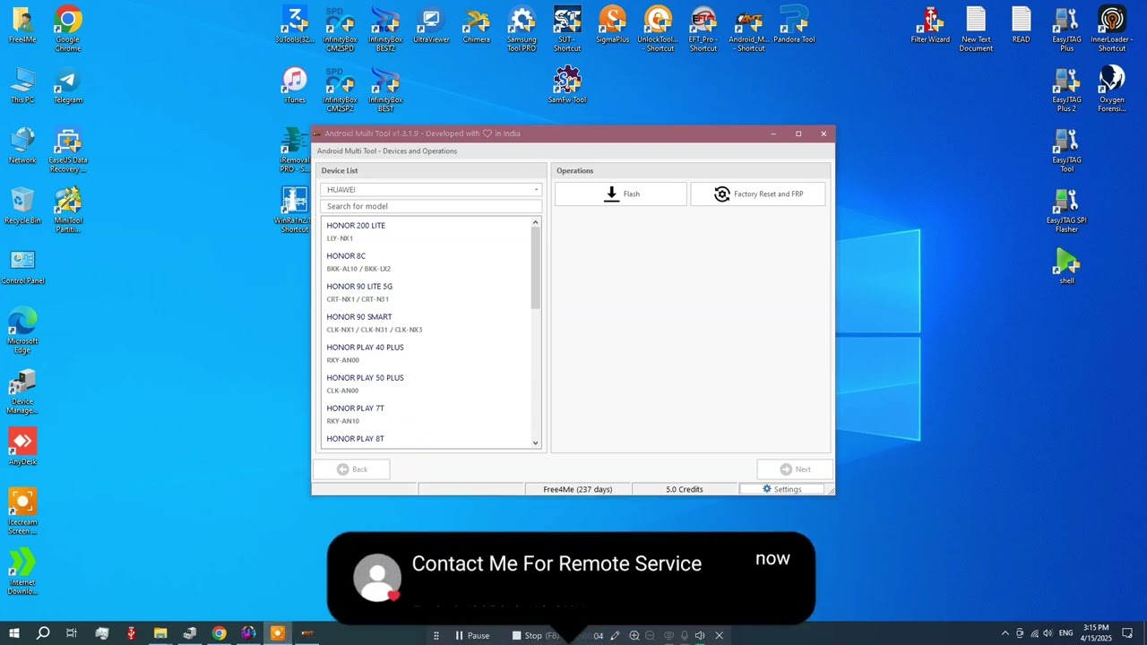Click the device list scroll-down arrow
This screenshot has width=1147, height=645.
[536, 443]
